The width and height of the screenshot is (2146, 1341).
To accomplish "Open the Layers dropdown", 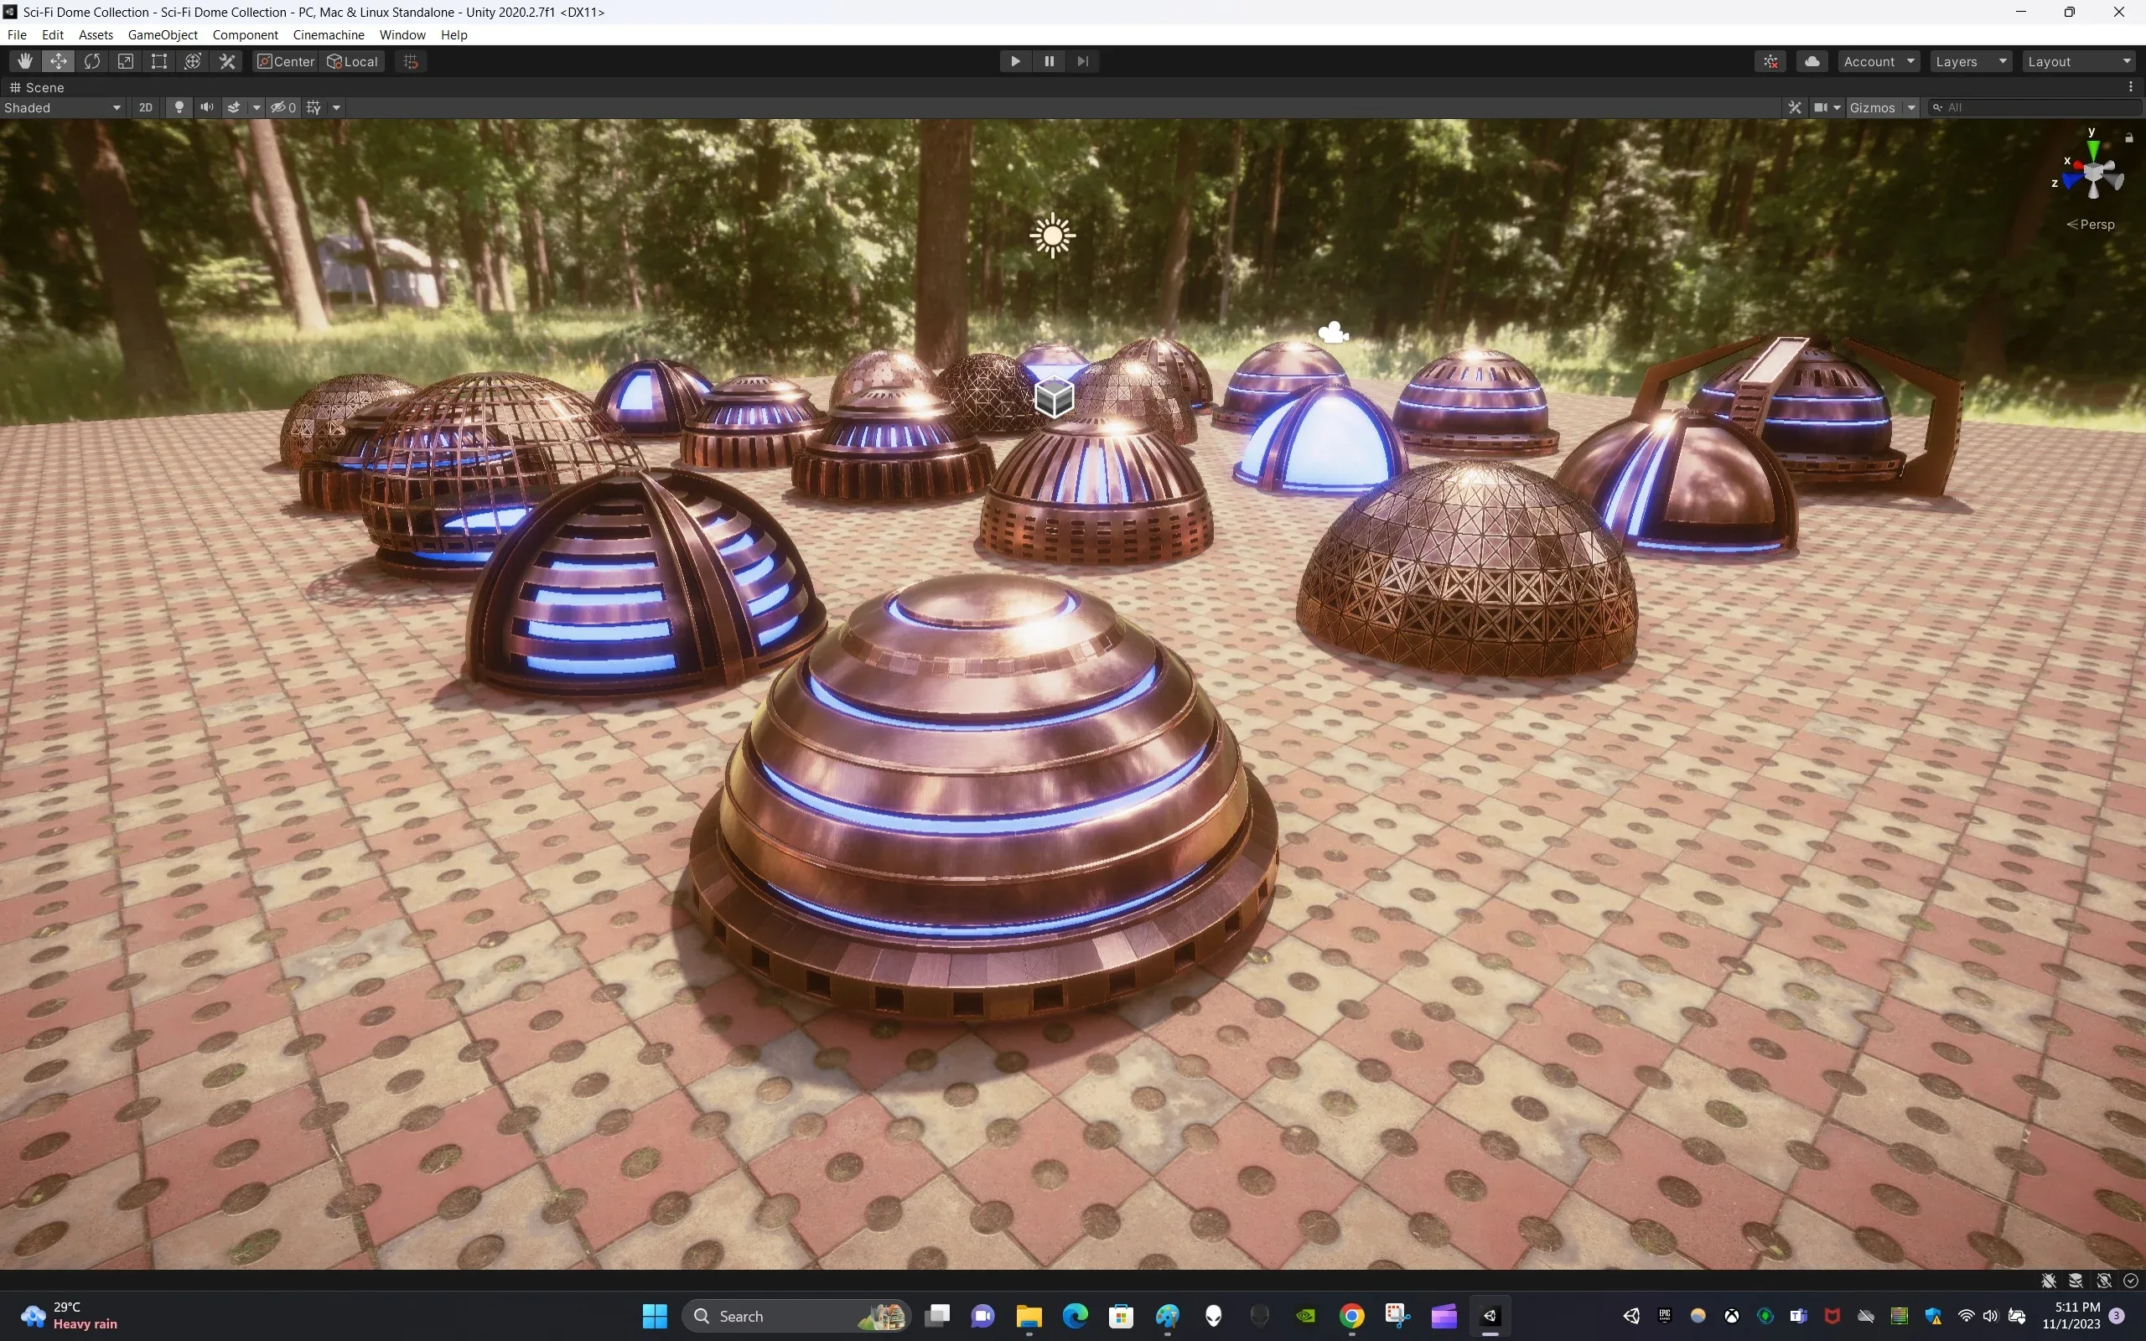I will pyautogui.click(x=1972, y=61).
